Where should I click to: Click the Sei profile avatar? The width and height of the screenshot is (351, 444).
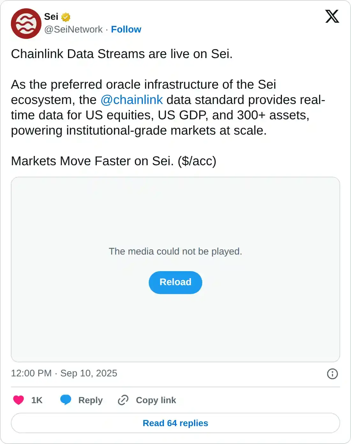[26, 24]
